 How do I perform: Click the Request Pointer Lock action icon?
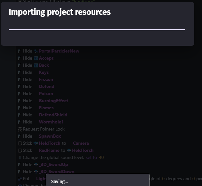pos(20,129)
